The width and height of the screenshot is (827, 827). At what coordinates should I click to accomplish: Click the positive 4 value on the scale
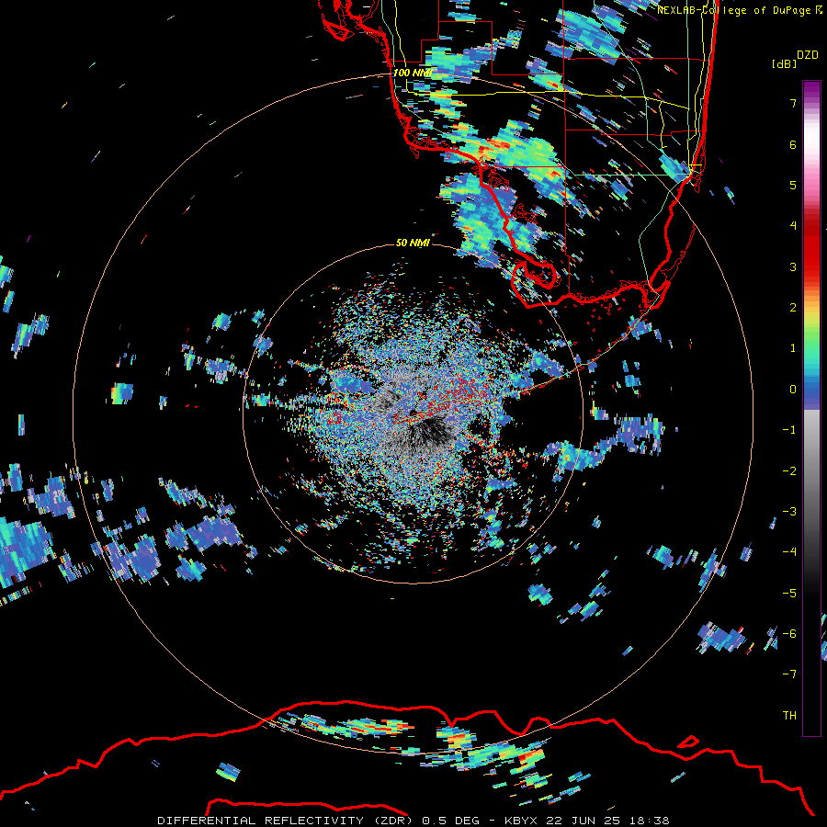coord(793,226)
